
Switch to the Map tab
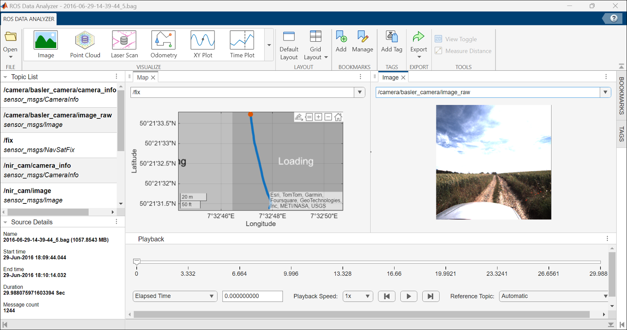(x=142, y=77)
